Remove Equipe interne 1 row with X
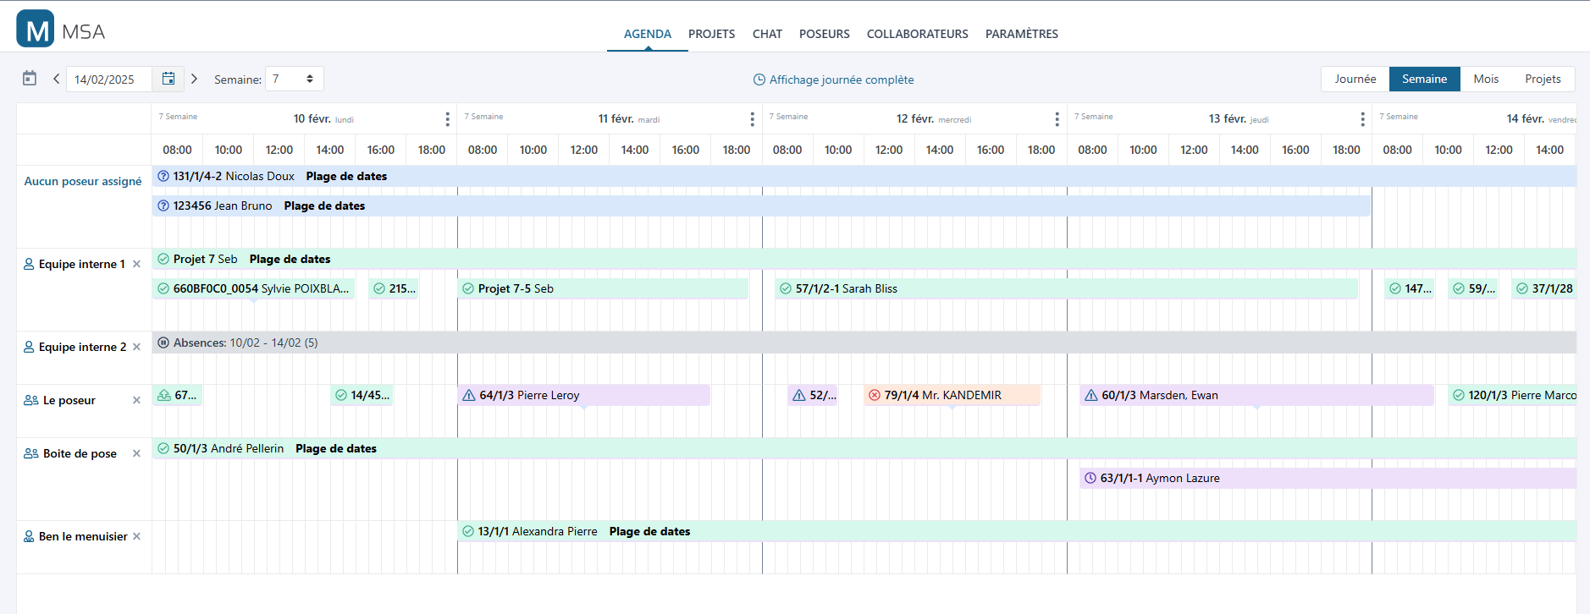The image size is (1590, 614). tap(136, 264)
